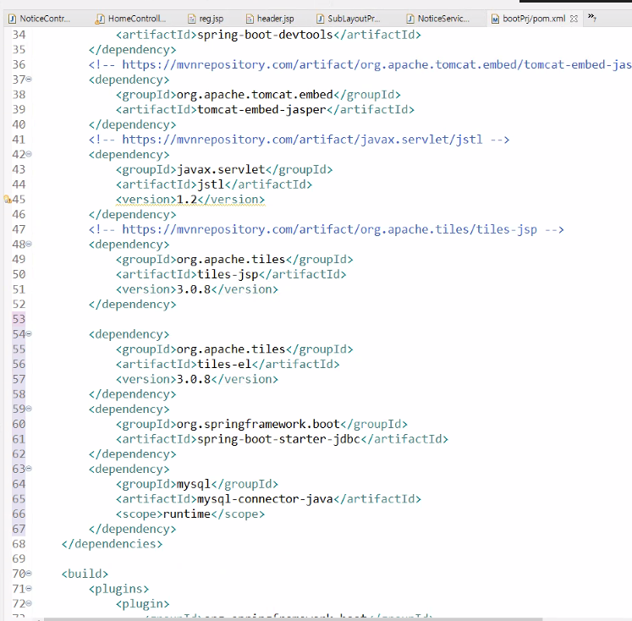Collapse the plugin element at line 72

pos(29,603)
